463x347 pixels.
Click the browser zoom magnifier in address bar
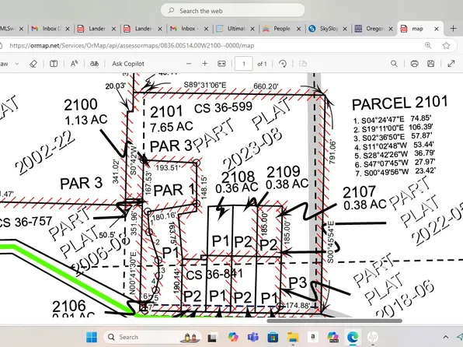[428, 46]
